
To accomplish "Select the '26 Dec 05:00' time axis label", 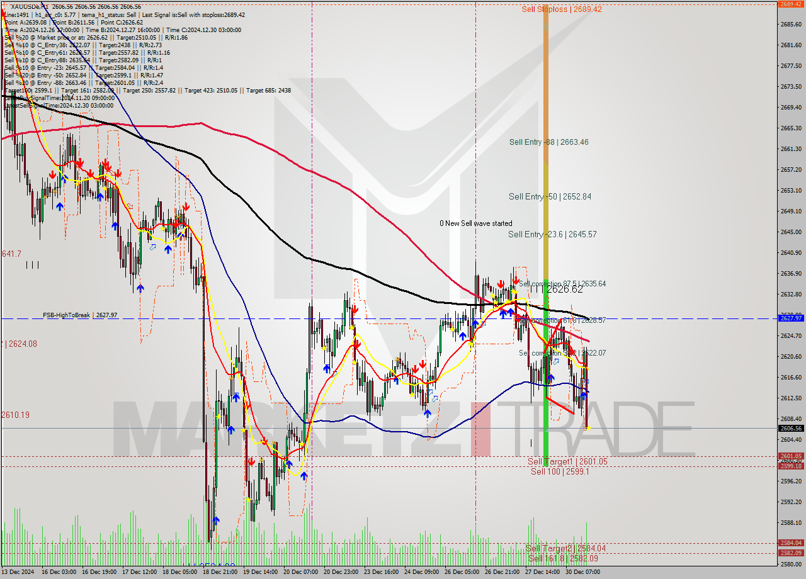I will click(x=462, y=573).
